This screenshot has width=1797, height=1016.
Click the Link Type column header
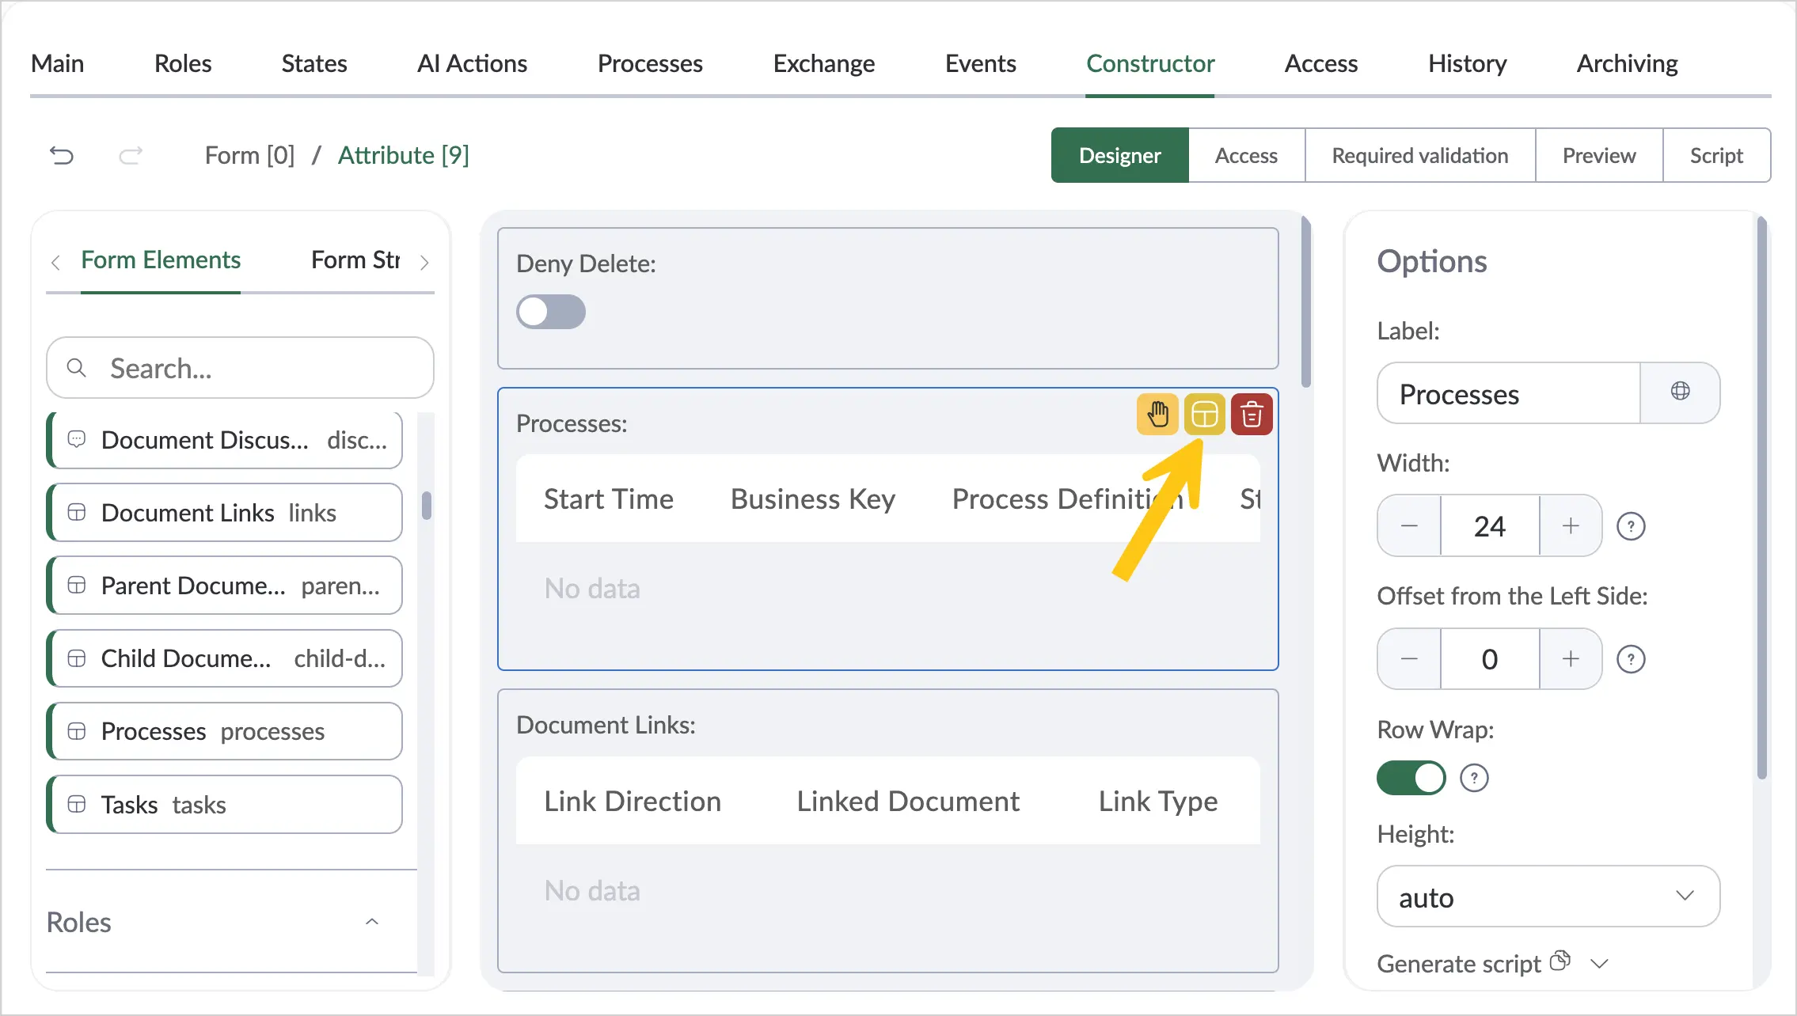click(x=1157, y=801)
